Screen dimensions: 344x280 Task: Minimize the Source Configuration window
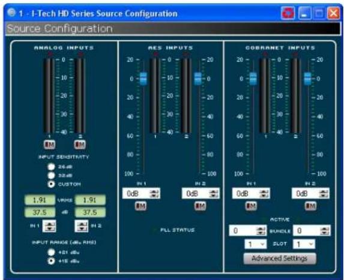304,13
